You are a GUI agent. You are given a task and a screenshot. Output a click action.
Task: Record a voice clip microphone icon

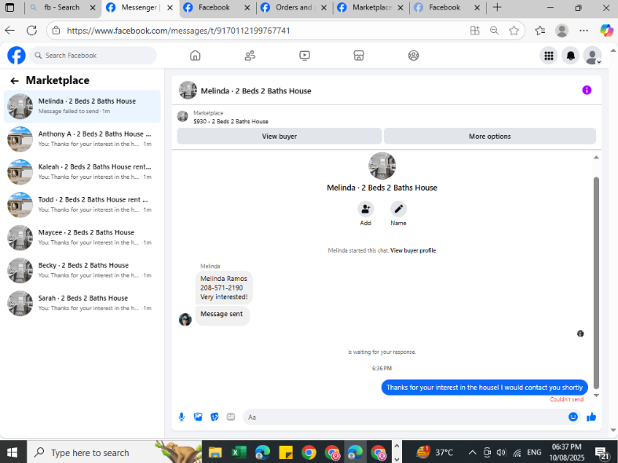pyautogui.click(x=181, y=417)
